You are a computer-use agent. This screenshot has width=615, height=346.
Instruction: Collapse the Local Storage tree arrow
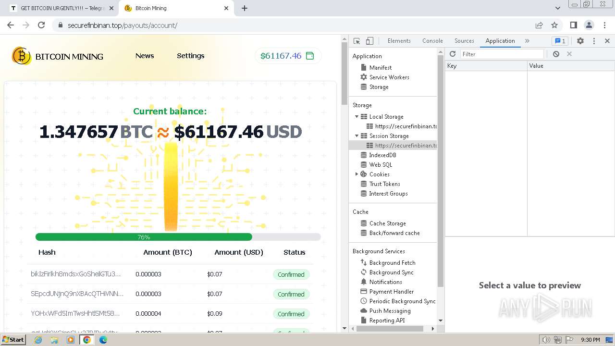pyautogui.click(x=357, y=117)
